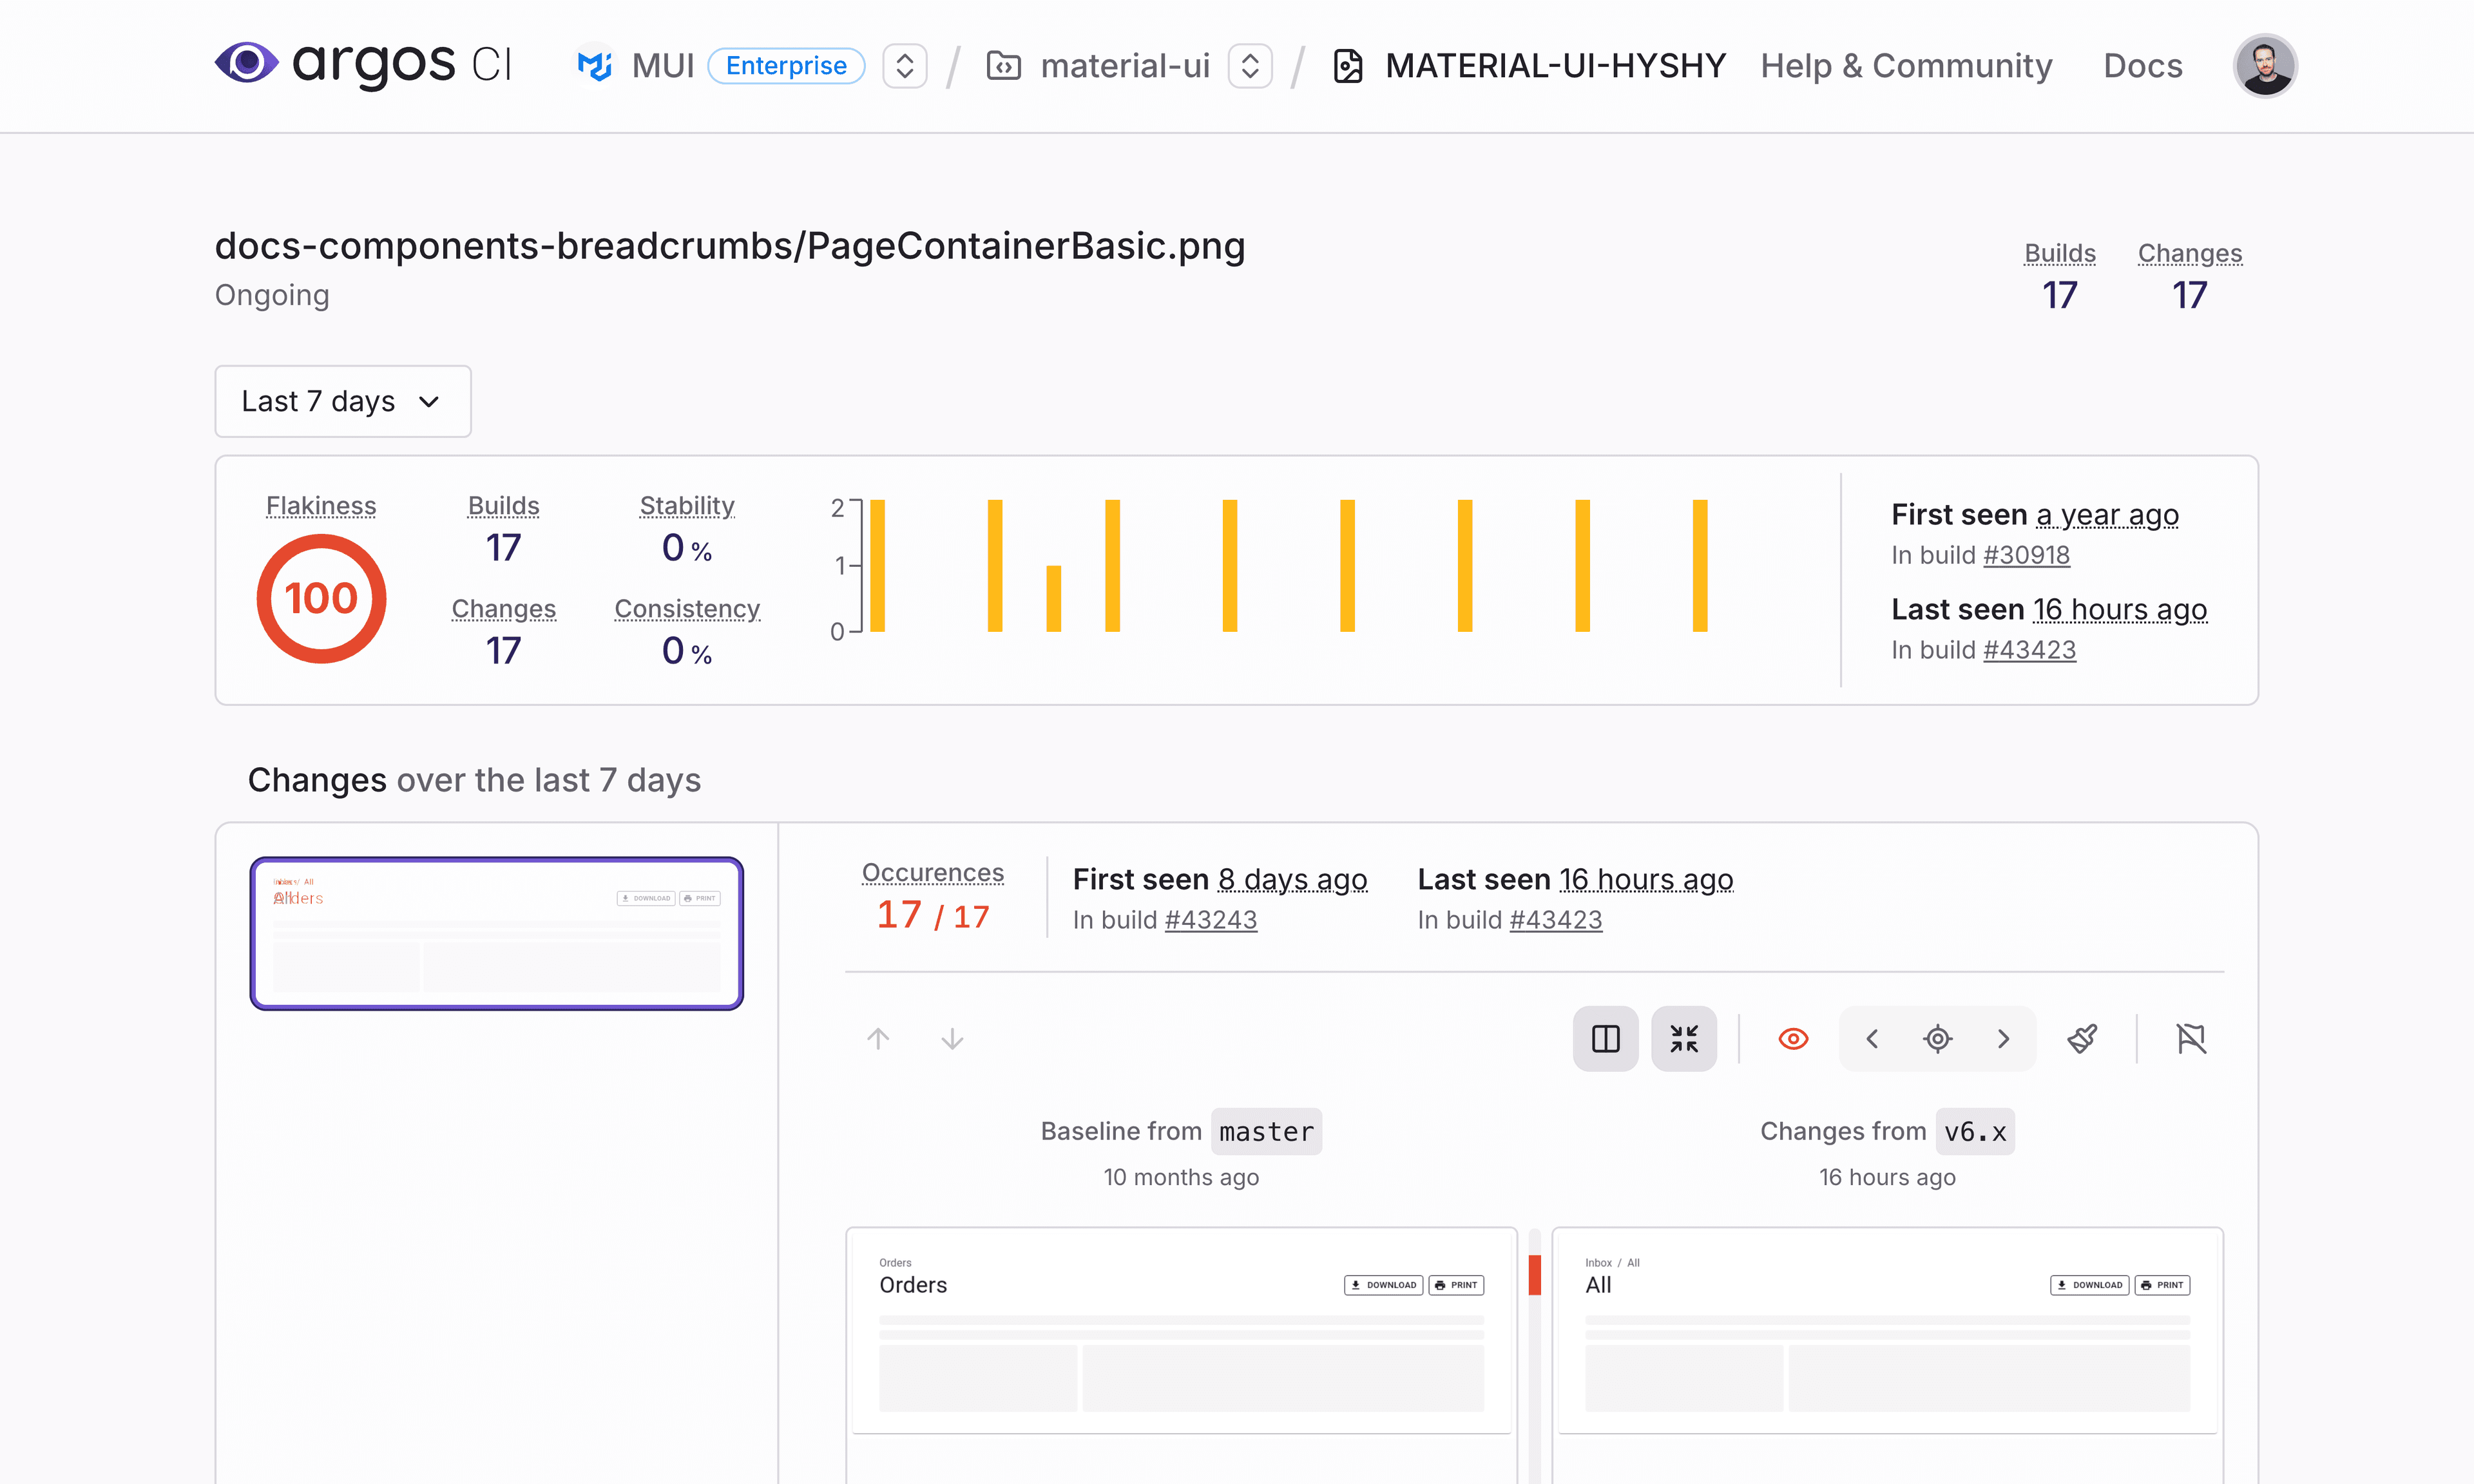
Task: Open build #43243 link
Action: pyautogui.click(x=1210, y=920)
